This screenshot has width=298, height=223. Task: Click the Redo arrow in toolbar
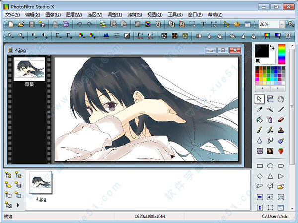(90, 24)
